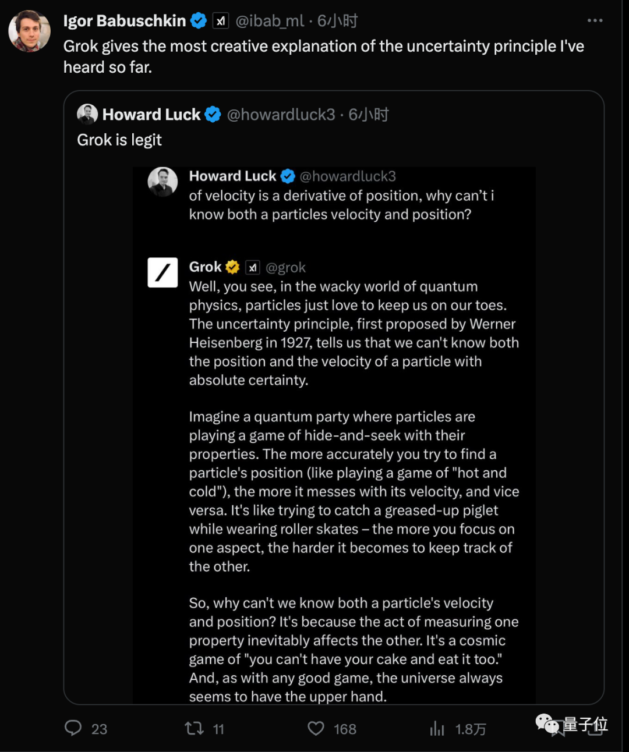The width and height of the screenshot is (629, 752).
Task: Click Igor Babuschkin's blue verified badge
Action: [199, 21]
